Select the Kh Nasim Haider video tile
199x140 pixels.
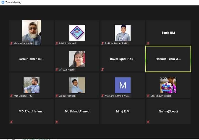pos(31,32)
